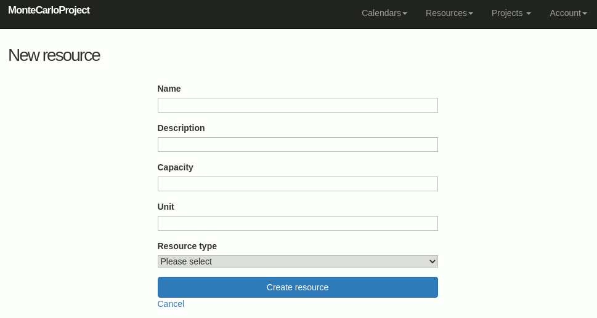Open the Calendars dropdown menu

tap(384, 14)
